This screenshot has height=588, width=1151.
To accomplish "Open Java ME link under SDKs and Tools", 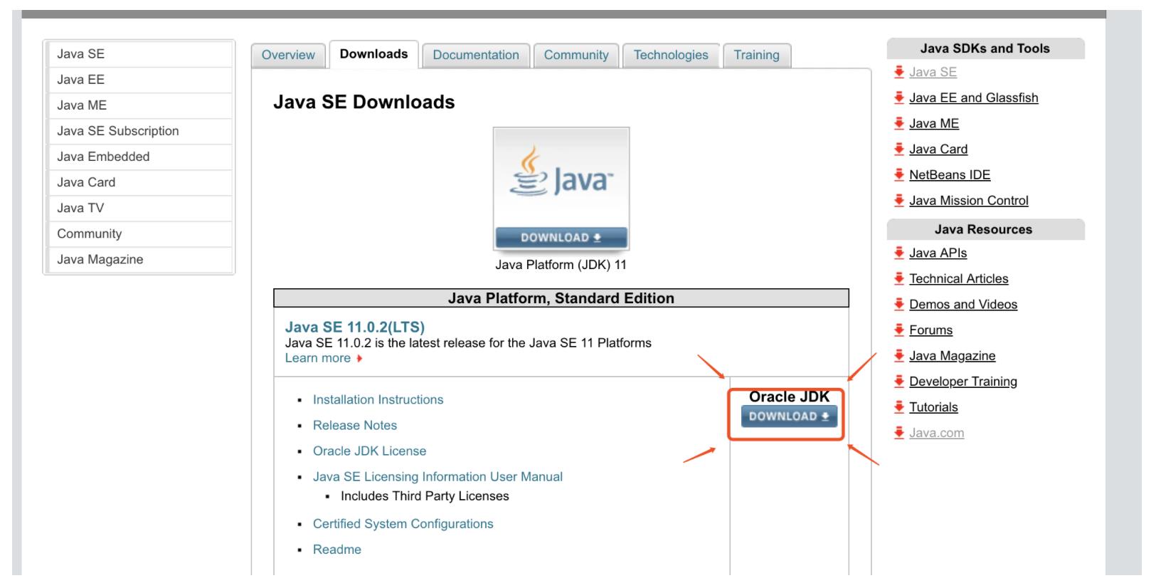I will click(934, 123).
